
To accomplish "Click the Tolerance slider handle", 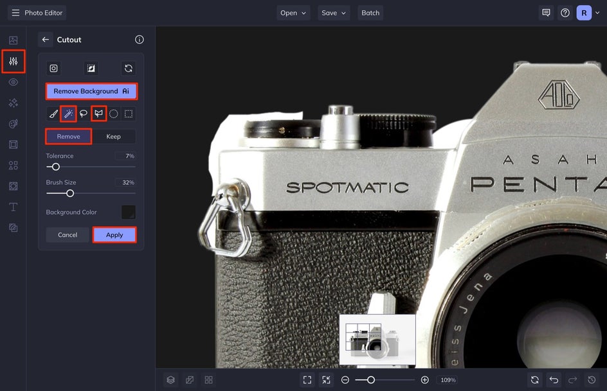I will click(56, 167).
